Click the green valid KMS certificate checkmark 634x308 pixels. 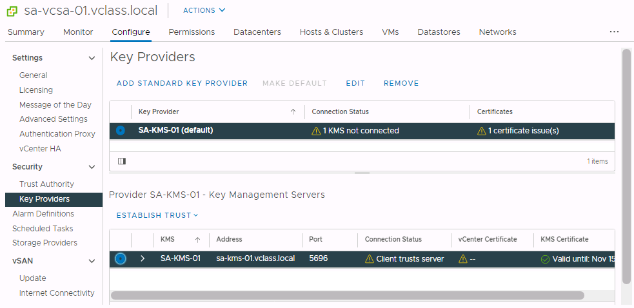(x=545, y=259)
